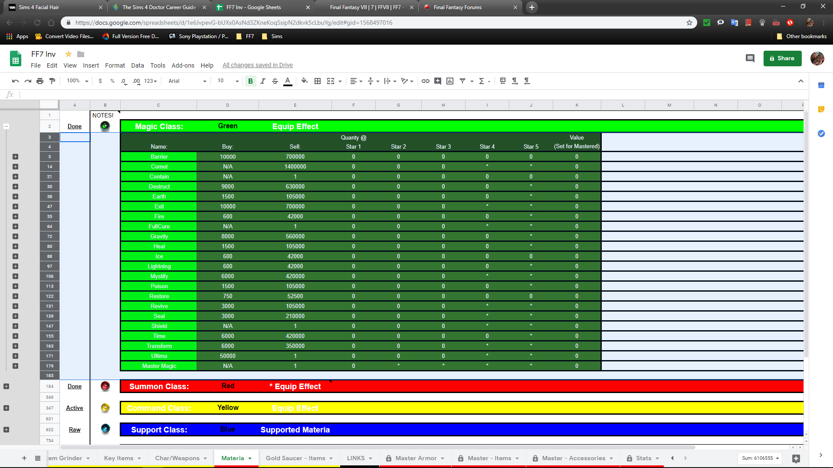833x468 pixels.
Task: Open the Insert menu
Action: [x=91, y=65]
